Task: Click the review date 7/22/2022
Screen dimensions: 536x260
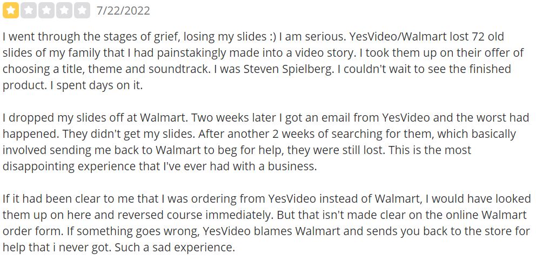Action: 123,11
